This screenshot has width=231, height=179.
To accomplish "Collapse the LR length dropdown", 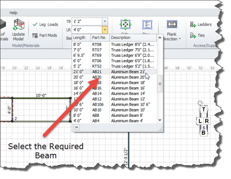I will 105,30.
